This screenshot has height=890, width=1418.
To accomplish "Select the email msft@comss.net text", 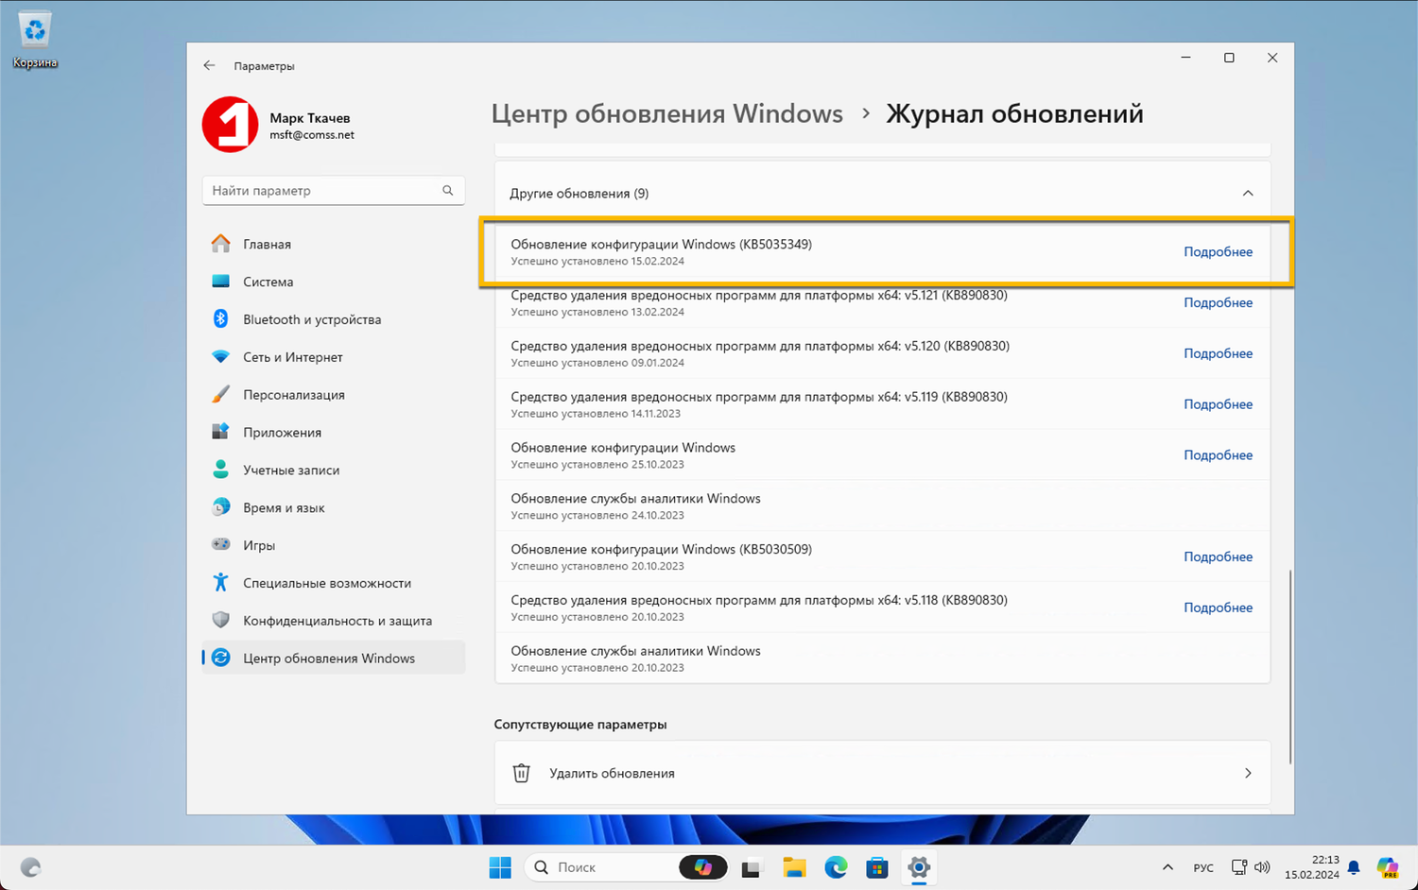I will tap(312, 135).
